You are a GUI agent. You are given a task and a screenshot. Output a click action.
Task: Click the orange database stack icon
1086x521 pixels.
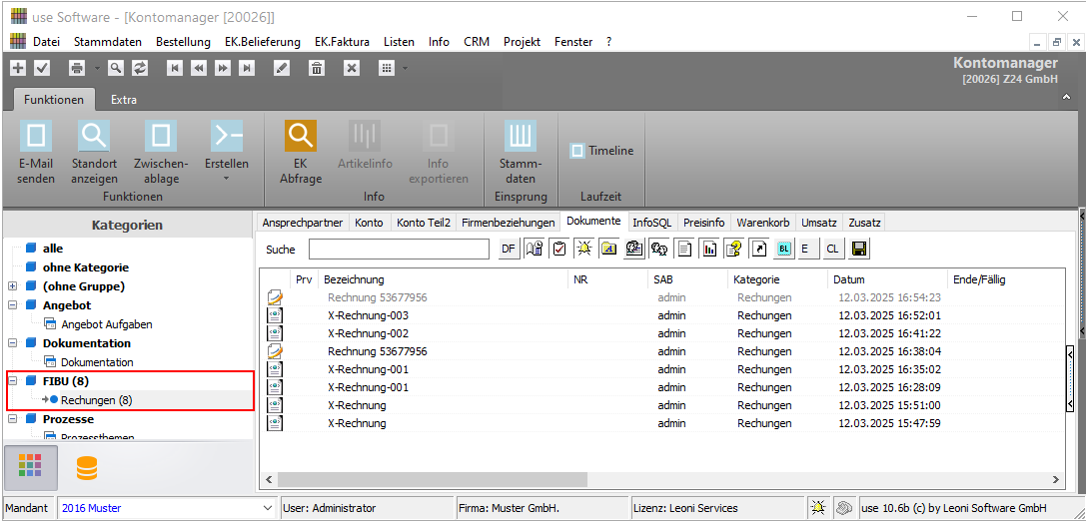pyautogui.click(x=87, y=468)
